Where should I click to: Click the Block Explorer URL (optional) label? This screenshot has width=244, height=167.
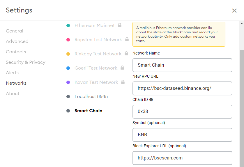(x=159, y=146)
